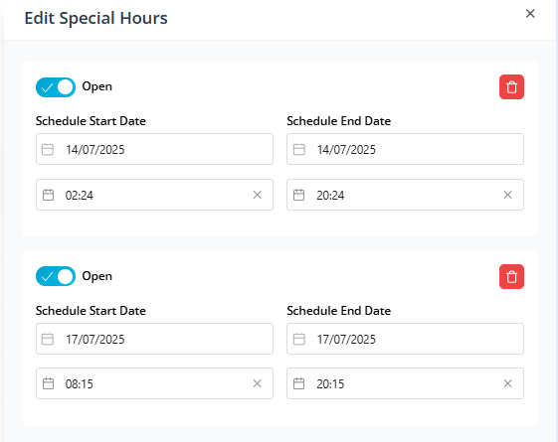
Task: Delete the 14/07/2025 special hours entry
Action: click(511, 86)
